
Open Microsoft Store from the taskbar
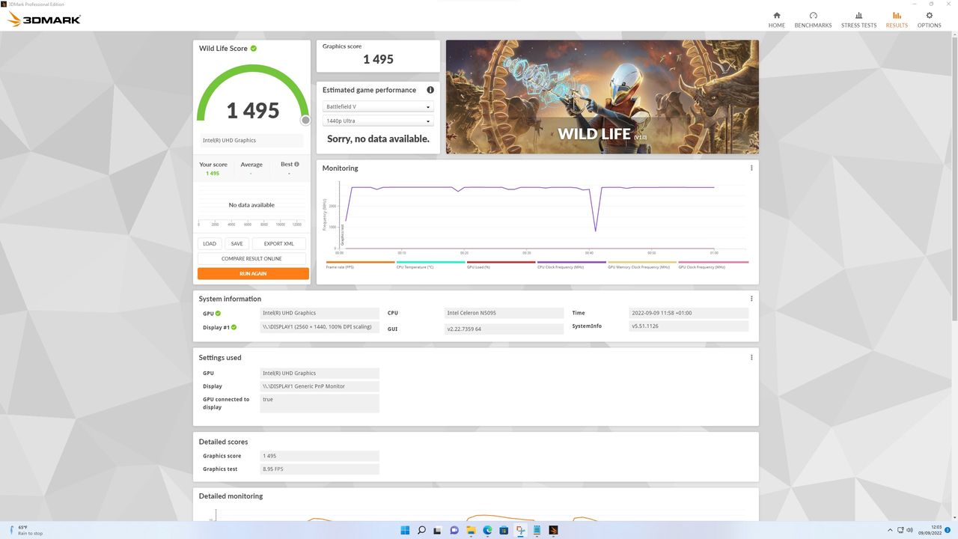coord(504,530)
